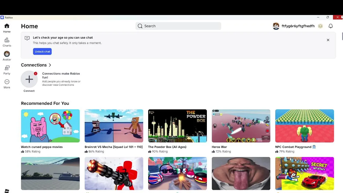Click the plus Connect circle
Image resolution: width=343 pixels, height=193 pixels.
(x=29, y=79)
